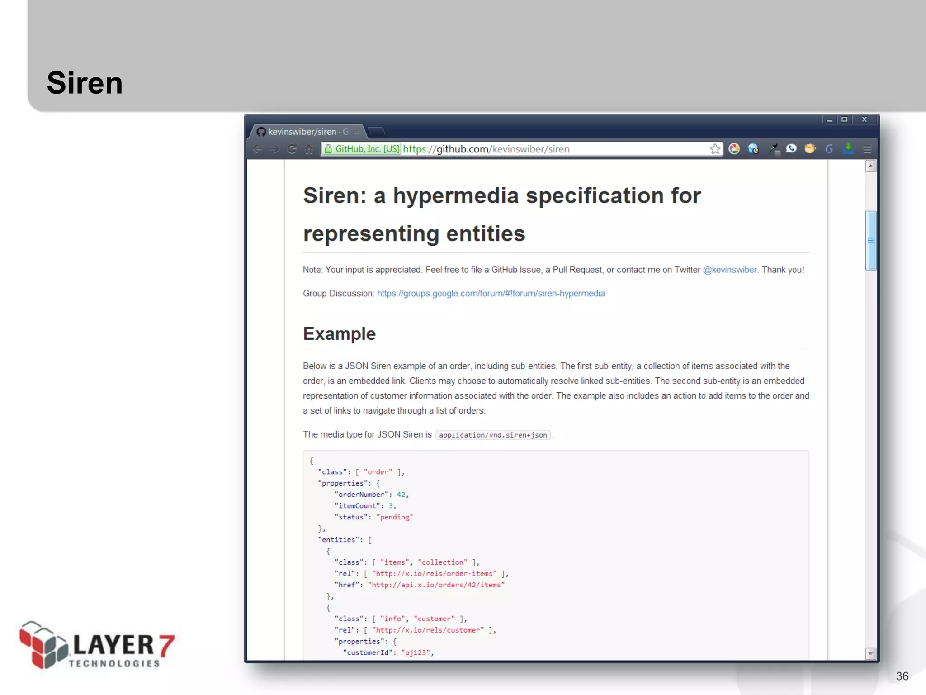The image size is (926, 695).
Task: Click the github.com address bar
Action: tap(543, 149)
